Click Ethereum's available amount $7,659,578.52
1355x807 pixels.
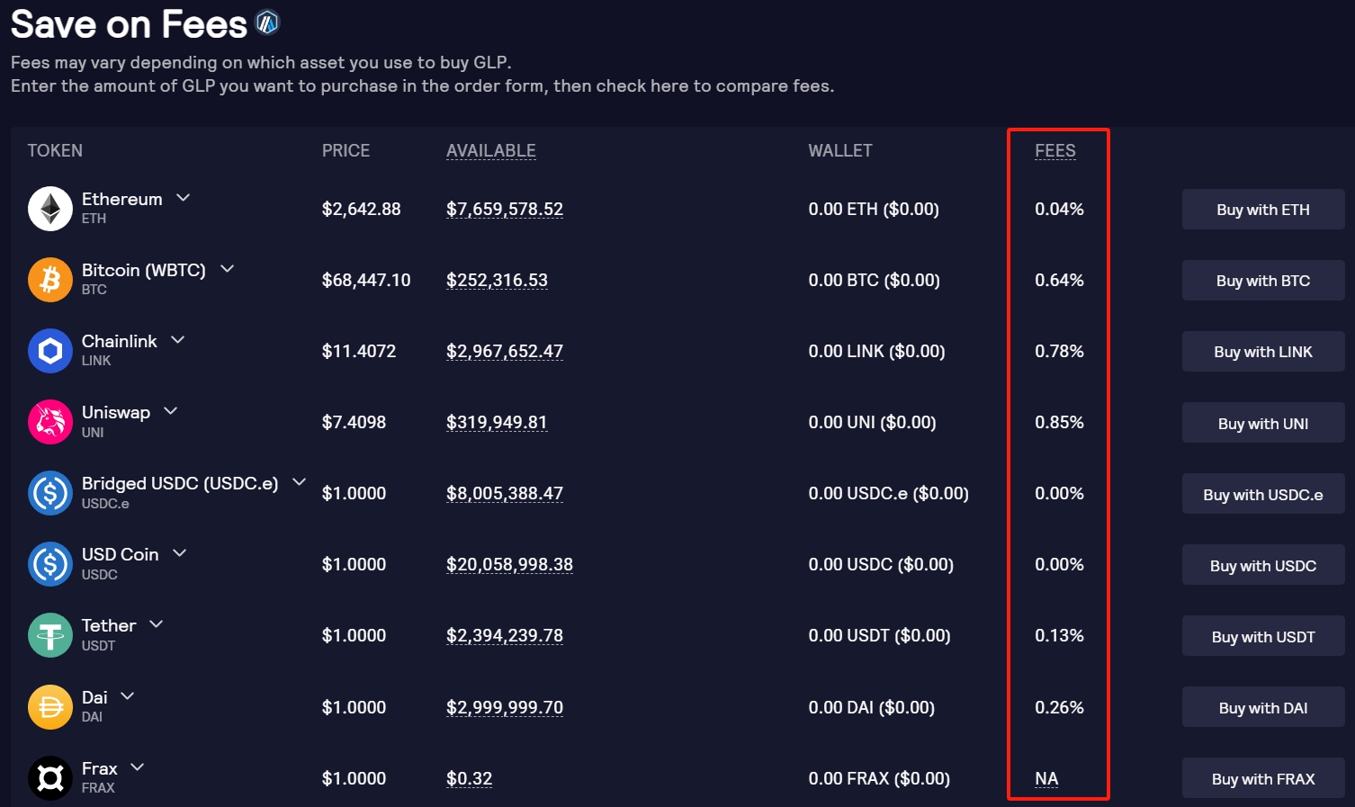click(x=504, y=209)
